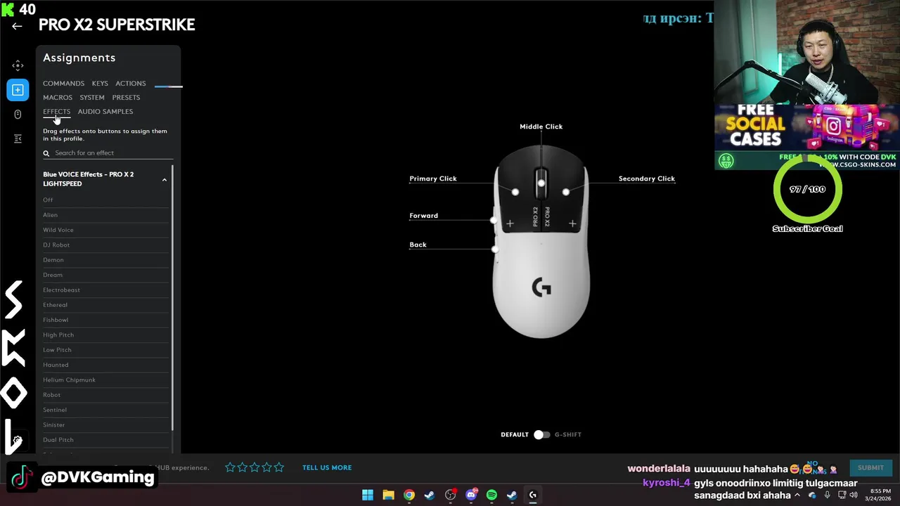900x506 pixels.
Task: Open the OBS Studio taskbar icon
Action: (451, 495)
